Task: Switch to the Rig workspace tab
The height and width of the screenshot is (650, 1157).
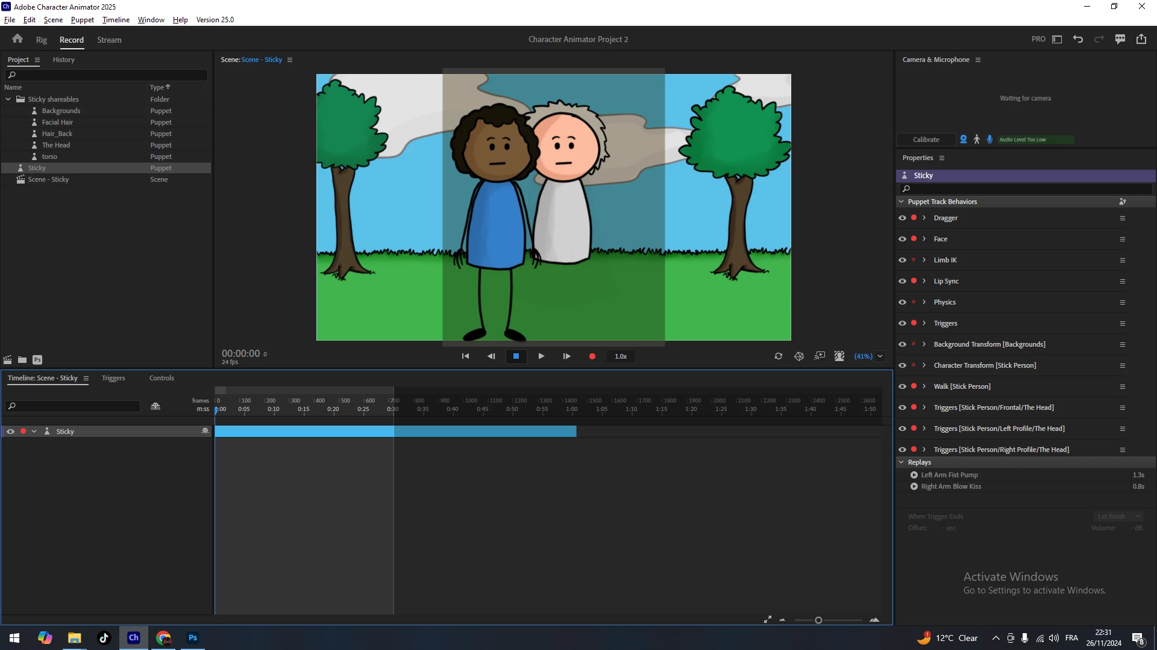Action: tap(41, 40)
